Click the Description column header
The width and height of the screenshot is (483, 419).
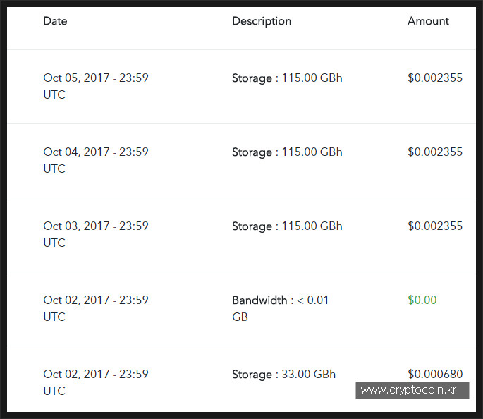pyautogui.click(x=262, y=21)
